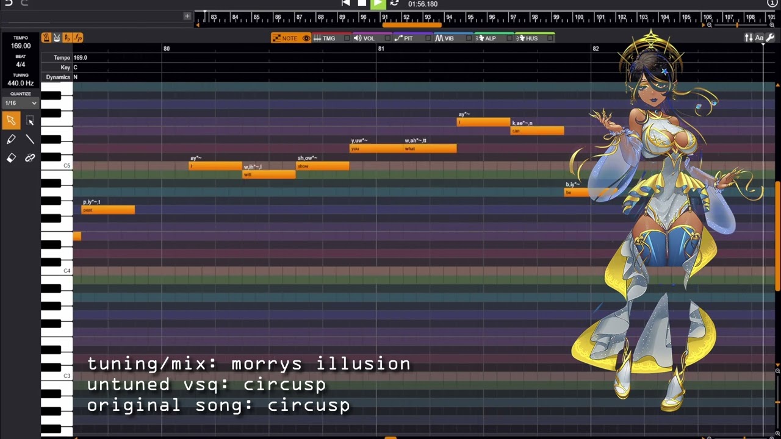Image resolution: width=781 pixels, height=439 pixels.
Task: Click the BEAT value 4/4
Action: pos(21,65)
